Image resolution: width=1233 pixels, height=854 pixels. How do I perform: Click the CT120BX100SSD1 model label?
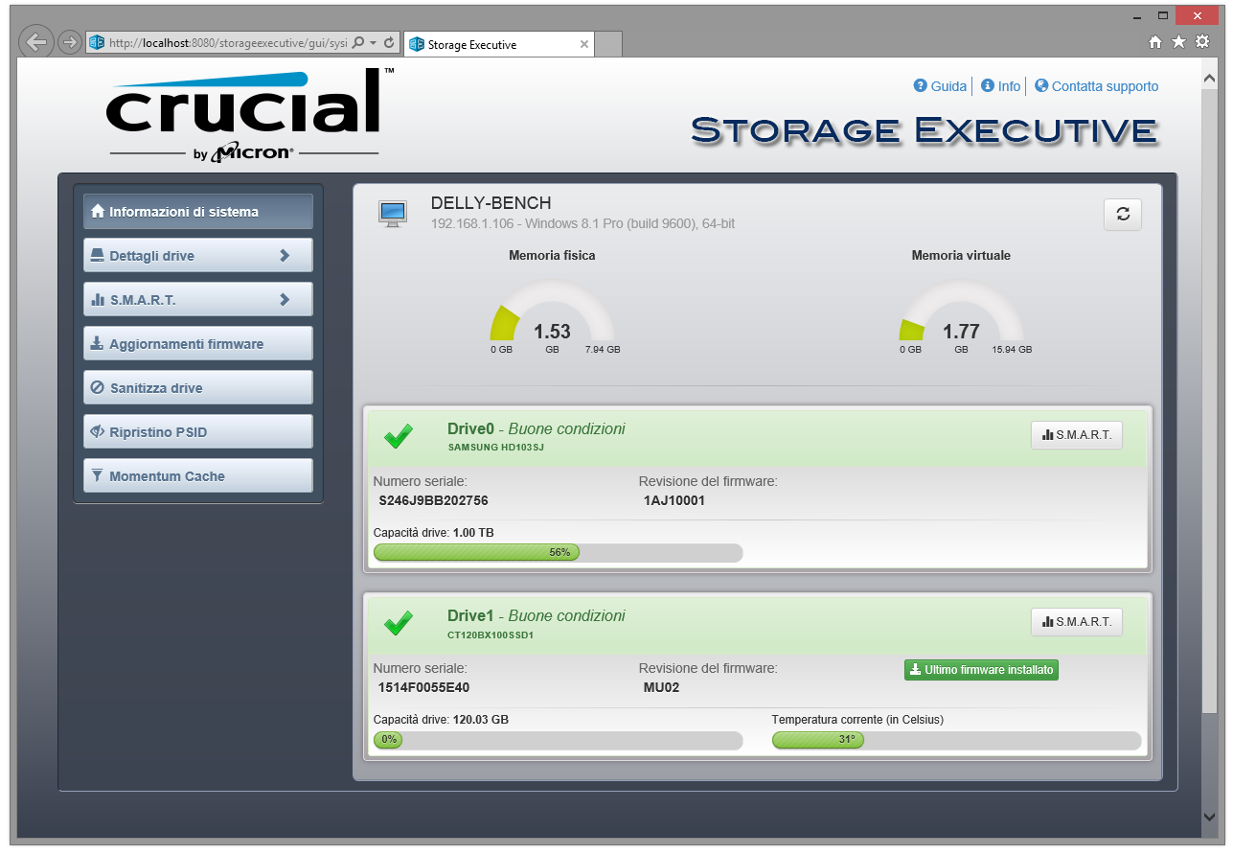pyautogui.click(x=491, y=635)
